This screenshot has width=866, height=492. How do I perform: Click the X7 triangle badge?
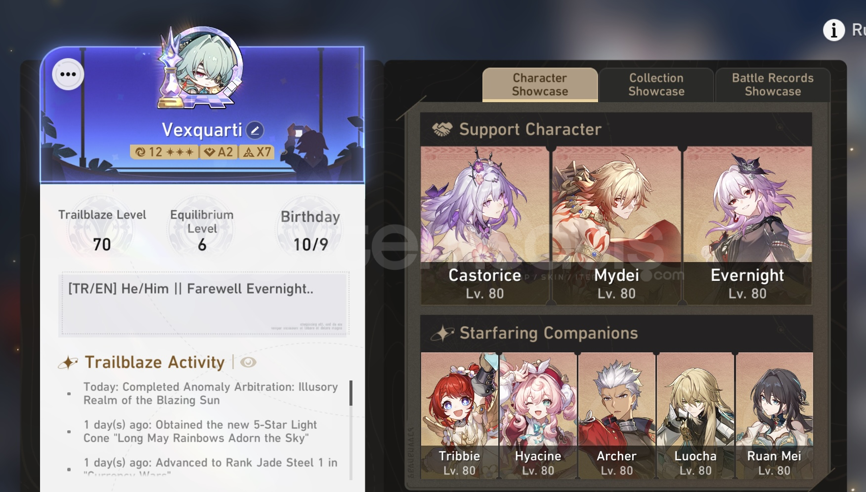coord(257,151)
